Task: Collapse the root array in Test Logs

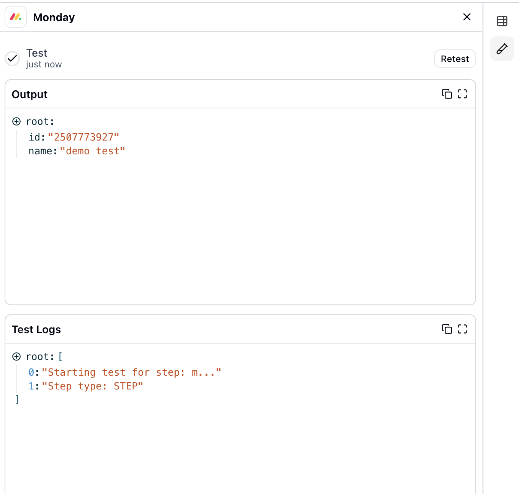Action: click(16, 356)
